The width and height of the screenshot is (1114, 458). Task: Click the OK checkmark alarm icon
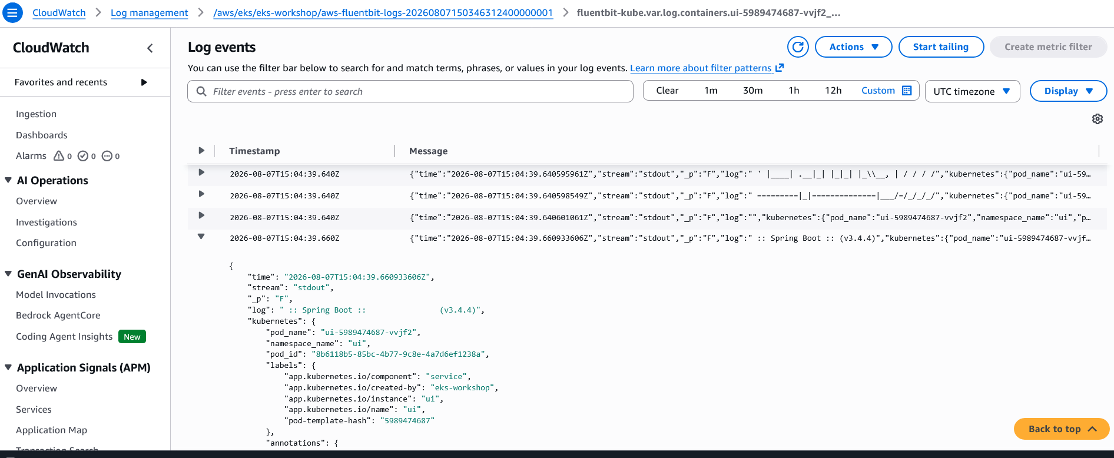coord(83,155)
